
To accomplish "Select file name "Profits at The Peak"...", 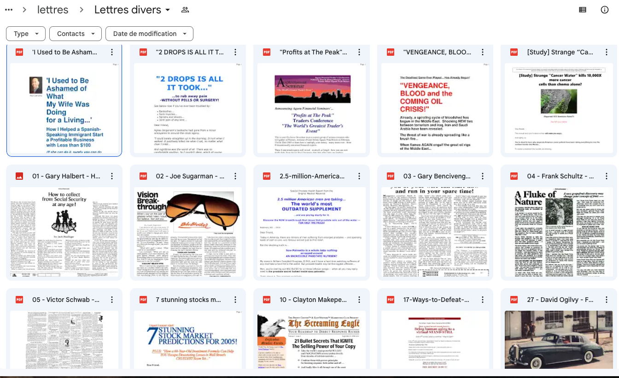I will click(x=314, y=53).
